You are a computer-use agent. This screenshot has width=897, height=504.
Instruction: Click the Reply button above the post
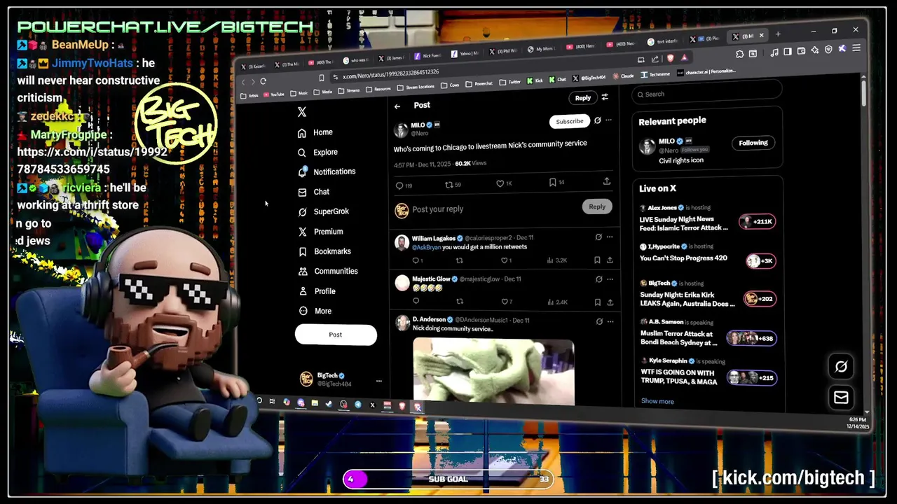pos(583,98)
